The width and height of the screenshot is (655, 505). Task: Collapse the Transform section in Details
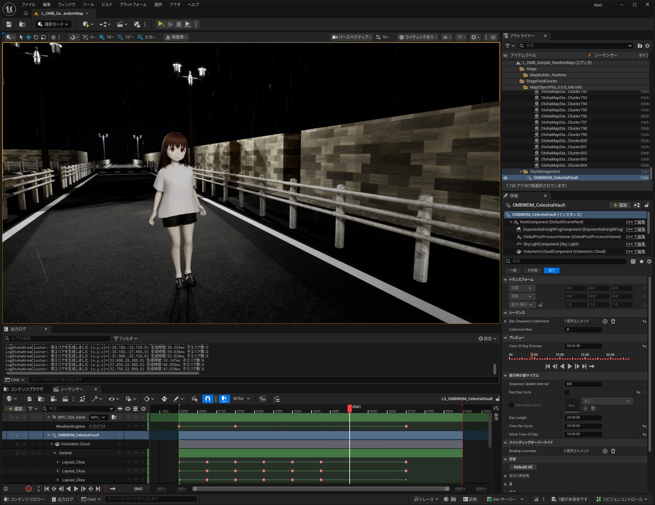(x=506, y=280)
